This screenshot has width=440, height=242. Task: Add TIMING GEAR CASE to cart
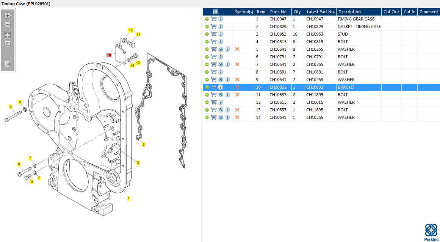[x=214, y=19]
